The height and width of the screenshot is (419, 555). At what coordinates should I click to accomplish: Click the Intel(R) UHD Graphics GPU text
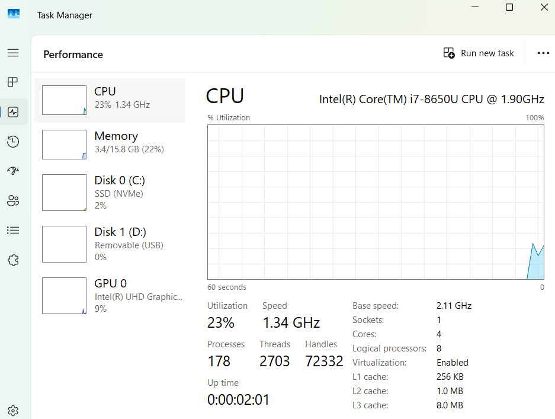[x=139, y=297]
